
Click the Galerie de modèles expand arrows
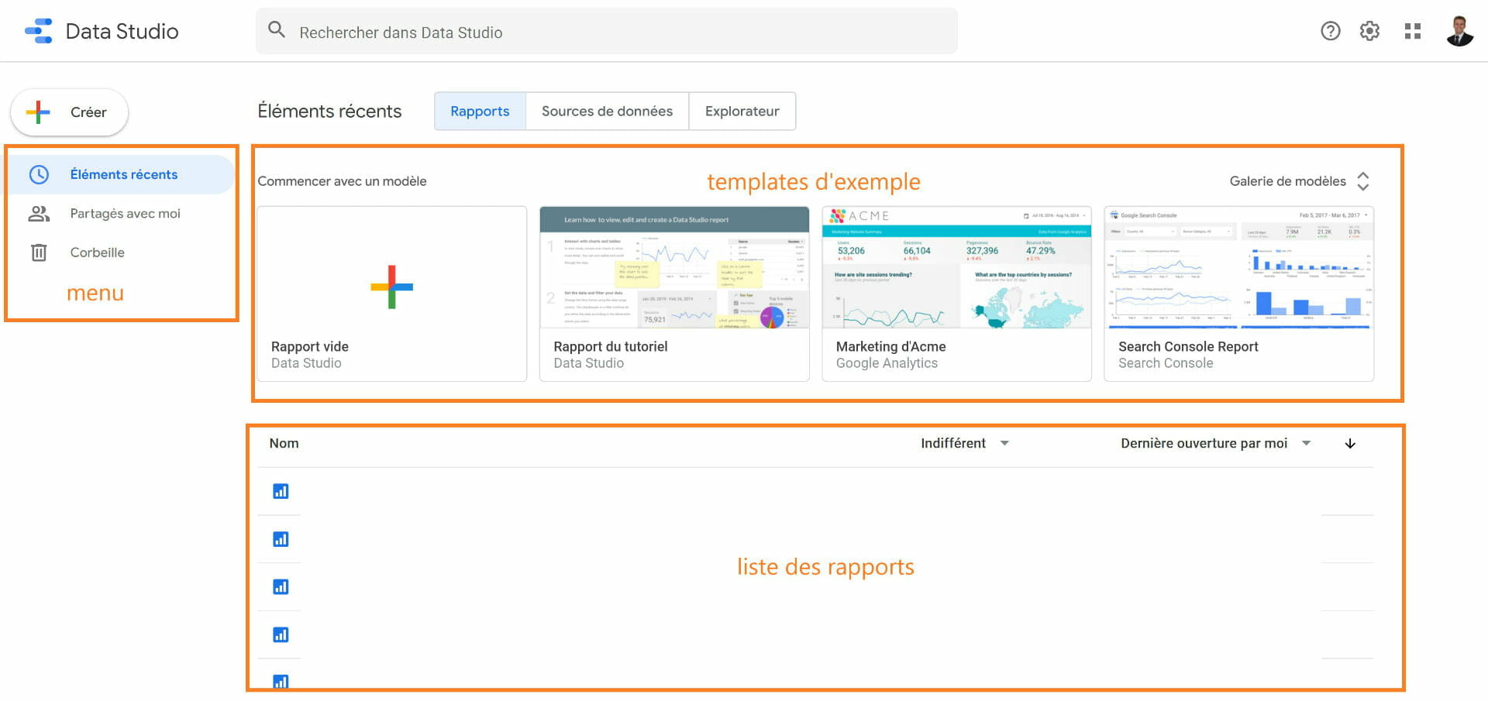click(1363, 181)
